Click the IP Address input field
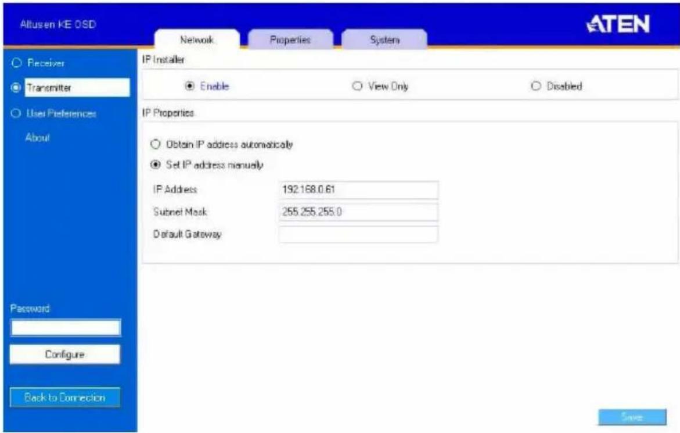680x433 pixels. [359, 189]
